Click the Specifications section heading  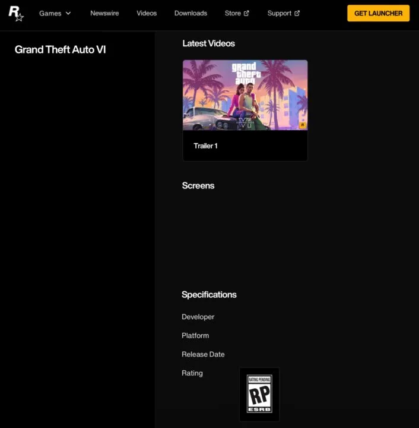click(209, 294)
